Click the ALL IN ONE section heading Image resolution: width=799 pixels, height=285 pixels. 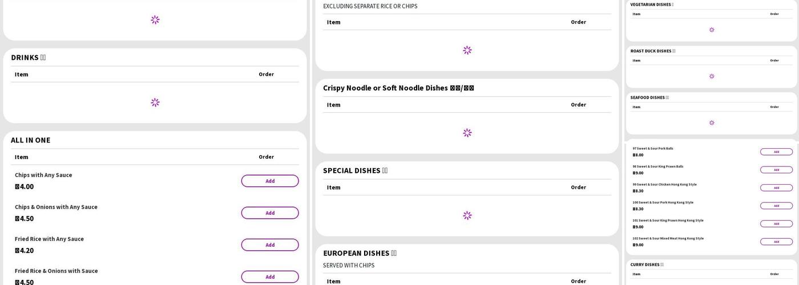pos(31,140)
